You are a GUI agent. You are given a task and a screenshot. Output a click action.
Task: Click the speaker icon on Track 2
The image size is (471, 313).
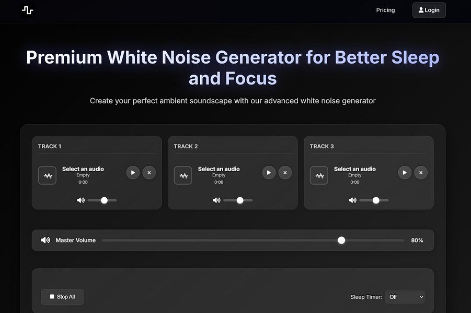tap(216, 200)
